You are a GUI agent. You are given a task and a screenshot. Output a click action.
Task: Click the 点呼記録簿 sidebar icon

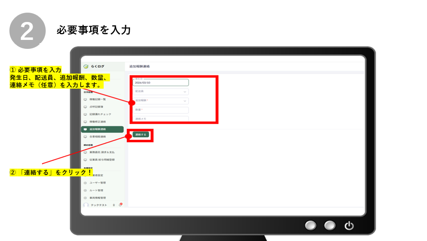click(85, 107)
